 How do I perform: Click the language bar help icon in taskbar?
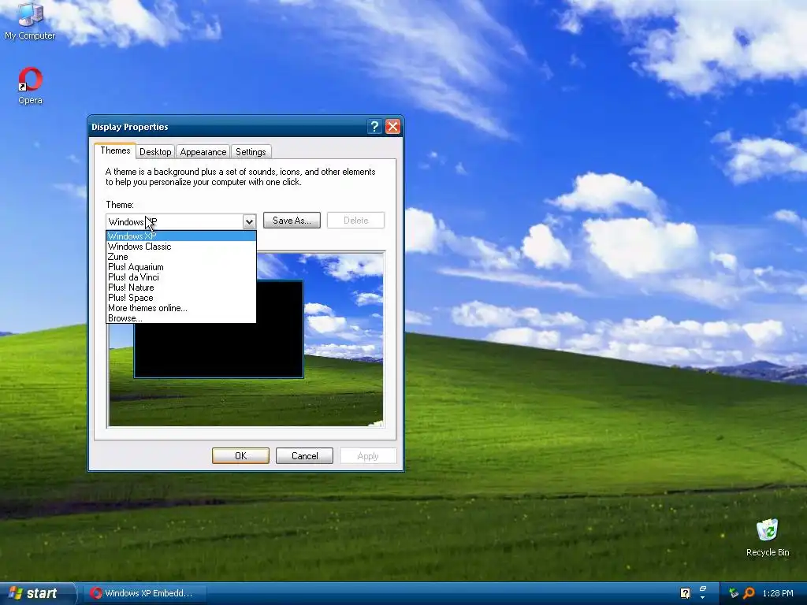(685, 593)
